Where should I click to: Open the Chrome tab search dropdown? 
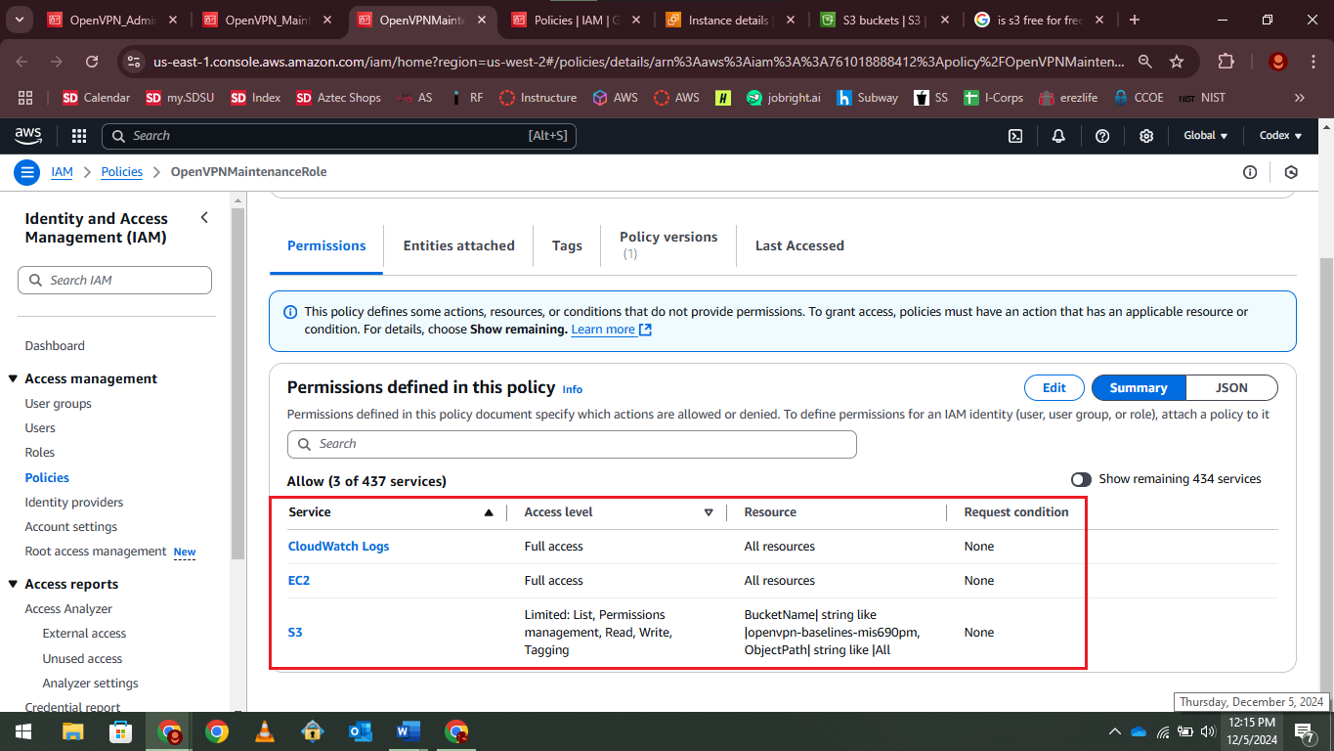pyautogui.click(x=22, y=20)
